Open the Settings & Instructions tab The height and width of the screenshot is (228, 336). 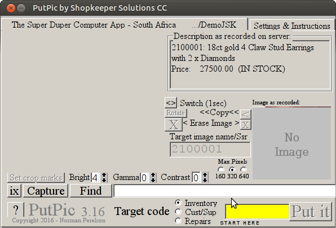pos(291,26)
